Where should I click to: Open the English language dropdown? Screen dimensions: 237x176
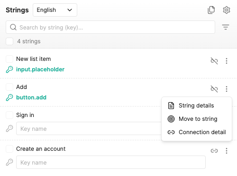(x=55, y=10)
